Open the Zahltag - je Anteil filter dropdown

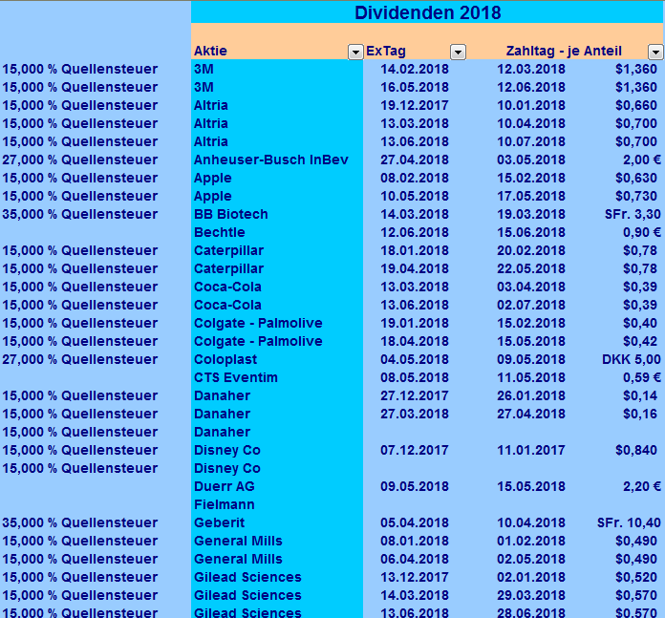pos(655,53)
